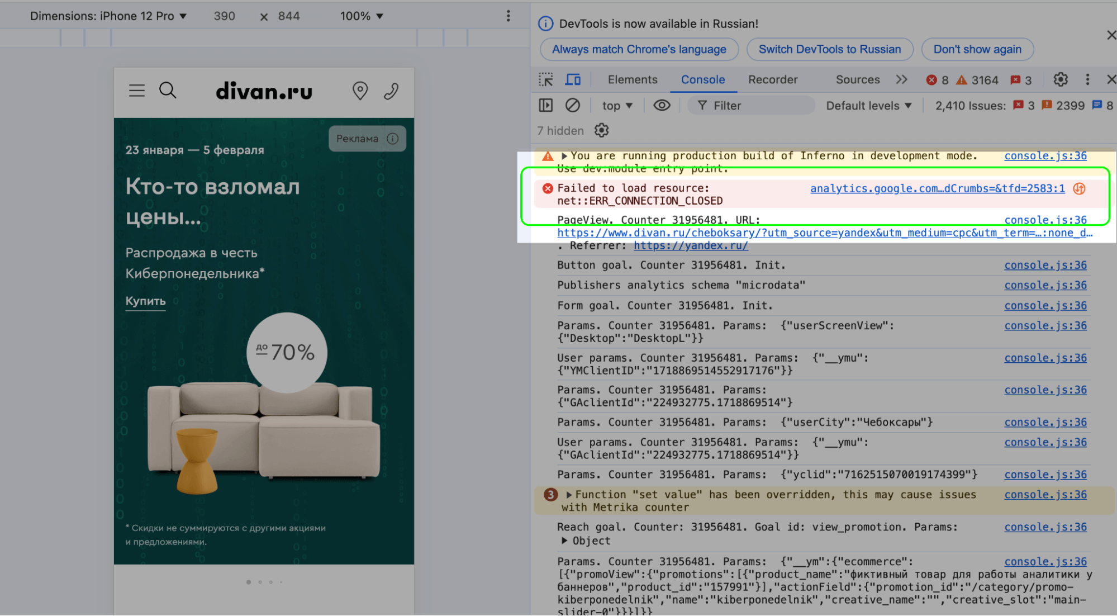Toggle the console sidebar panel icon

pyautogui.click(x=545, y=105)
